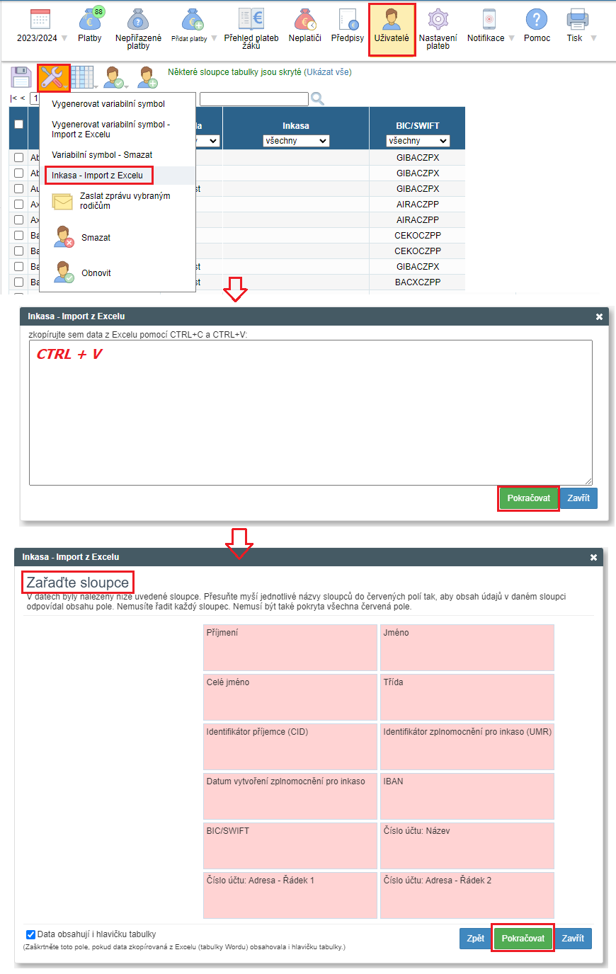The image size is (616, 974).
Task: Click the IBAN drop field
Action: coord(467,796)
